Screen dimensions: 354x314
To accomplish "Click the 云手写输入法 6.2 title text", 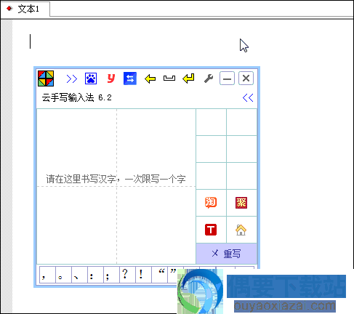I will [76, 97].
